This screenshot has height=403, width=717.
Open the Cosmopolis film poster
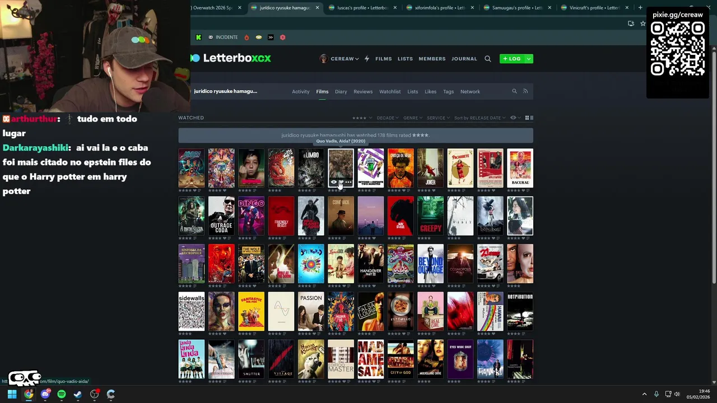460,263
